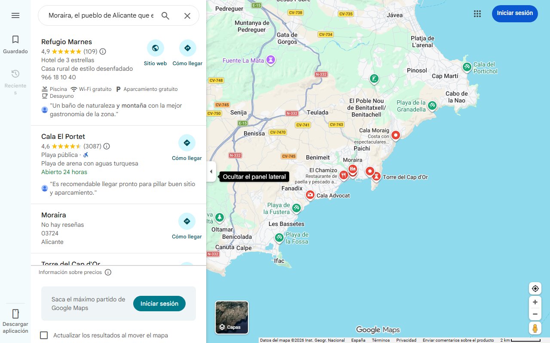Click the info icon next to Información sobre precios
550x343 pixels.
(108, 272)
